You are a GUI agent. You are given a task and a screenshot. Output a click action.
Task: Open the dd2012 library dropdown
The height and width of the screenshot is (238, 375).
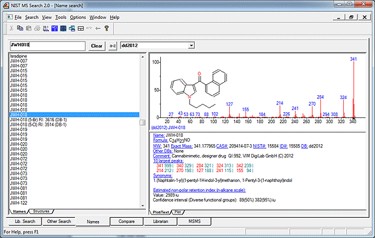(191, 46)
